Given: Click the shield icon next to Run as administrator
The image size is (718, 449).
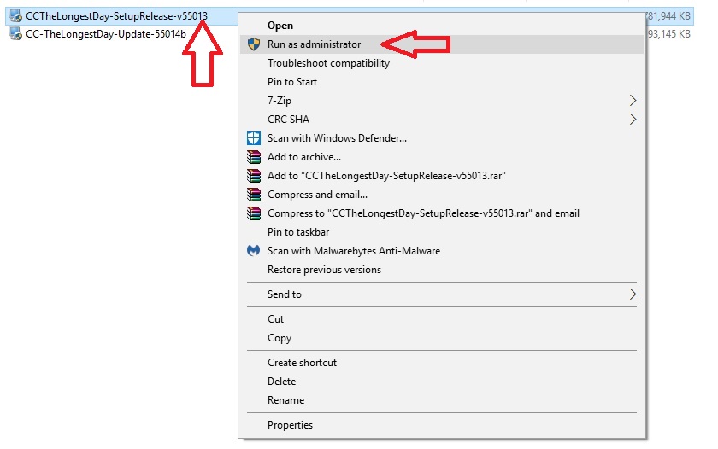Looking at the screenshot, I should [253, 44].
